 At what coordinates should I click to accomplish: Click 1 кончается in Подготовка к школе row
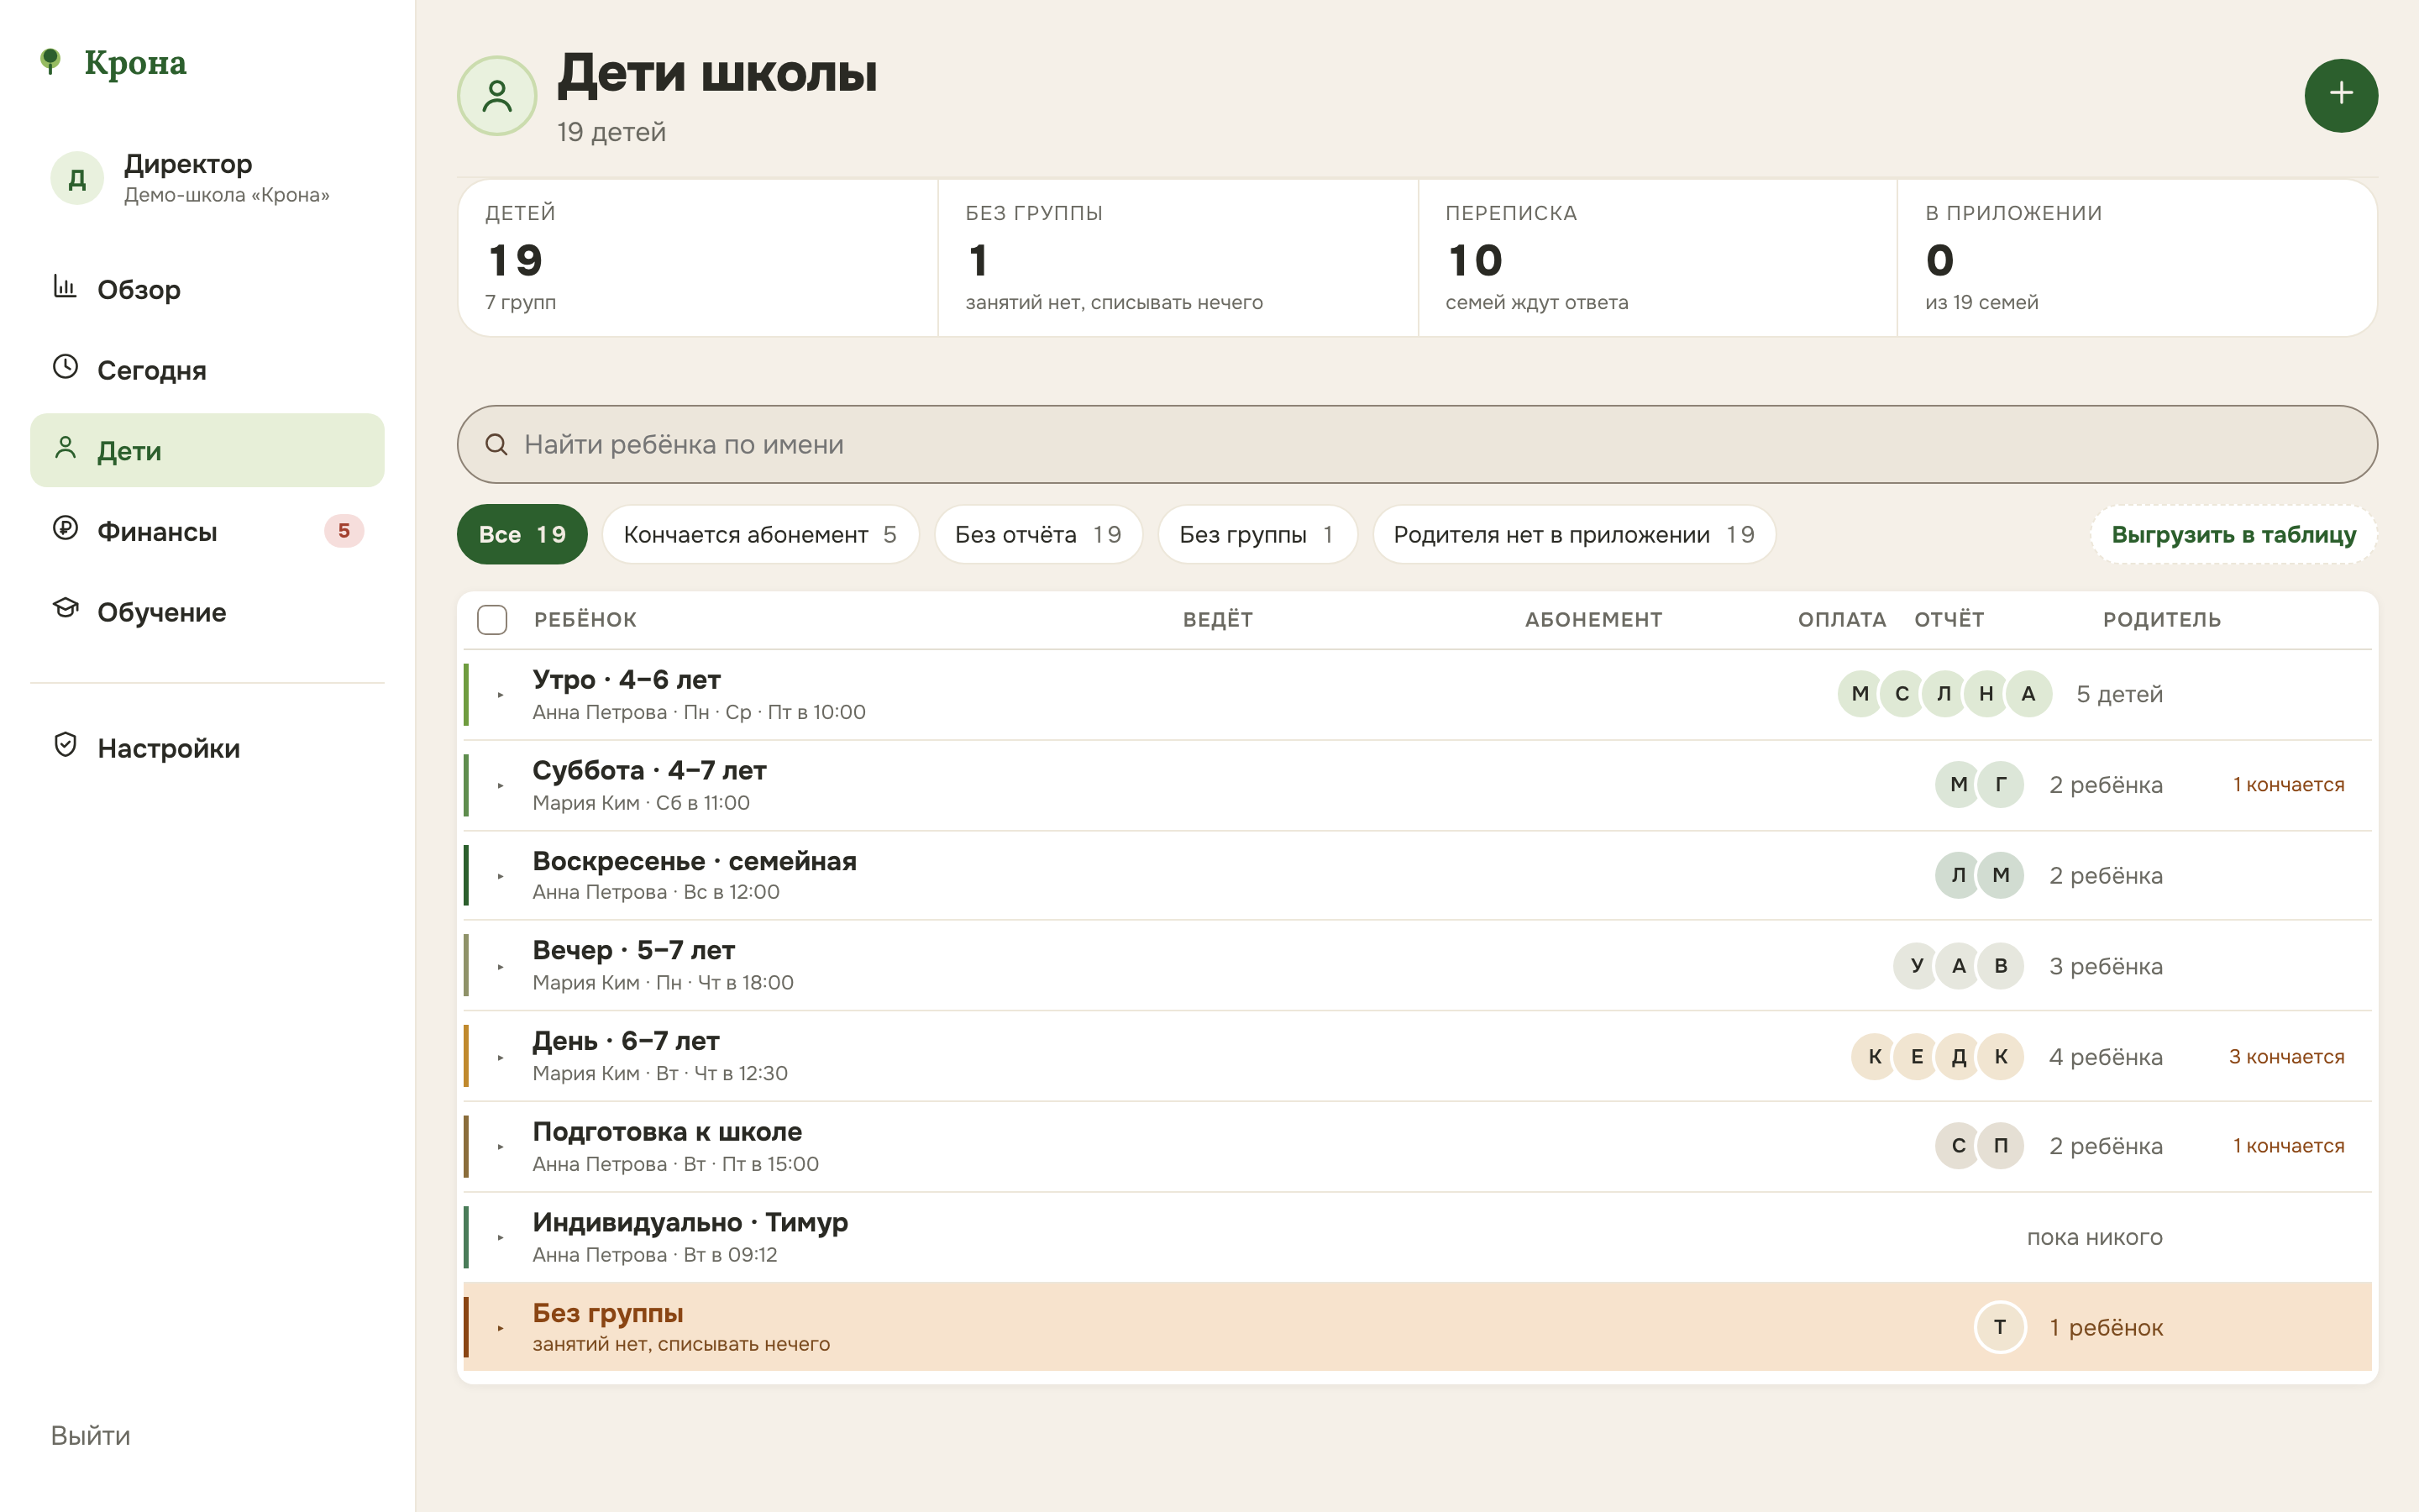point(2288,1146)
